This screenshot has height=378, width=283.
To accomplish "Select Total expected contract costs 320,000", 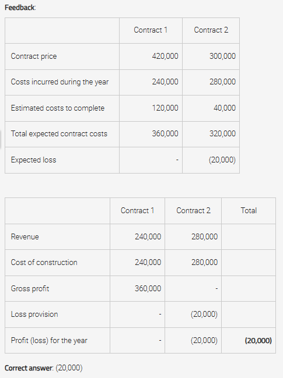I will point(222,133).
